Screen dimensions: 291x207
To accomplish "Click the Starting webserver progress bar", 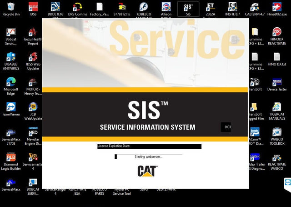I will pyautogui.click(x=148, y=157).
